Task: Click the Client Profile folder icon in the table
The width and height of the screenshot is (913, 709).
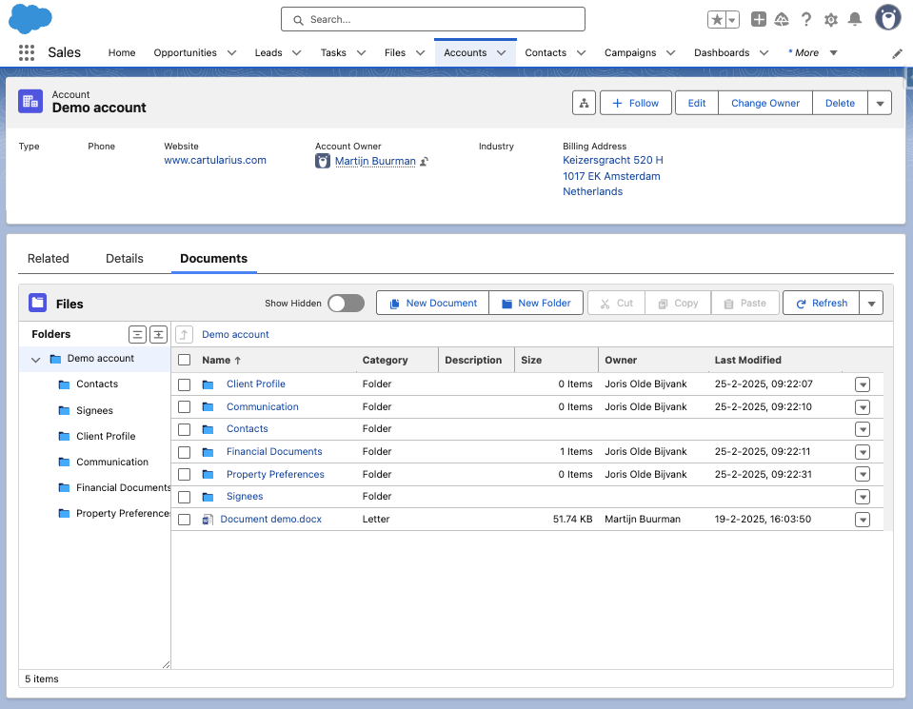Action: (x=208, y=384)
